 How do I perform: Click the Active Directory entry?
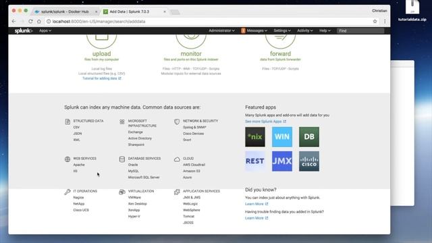140,138
